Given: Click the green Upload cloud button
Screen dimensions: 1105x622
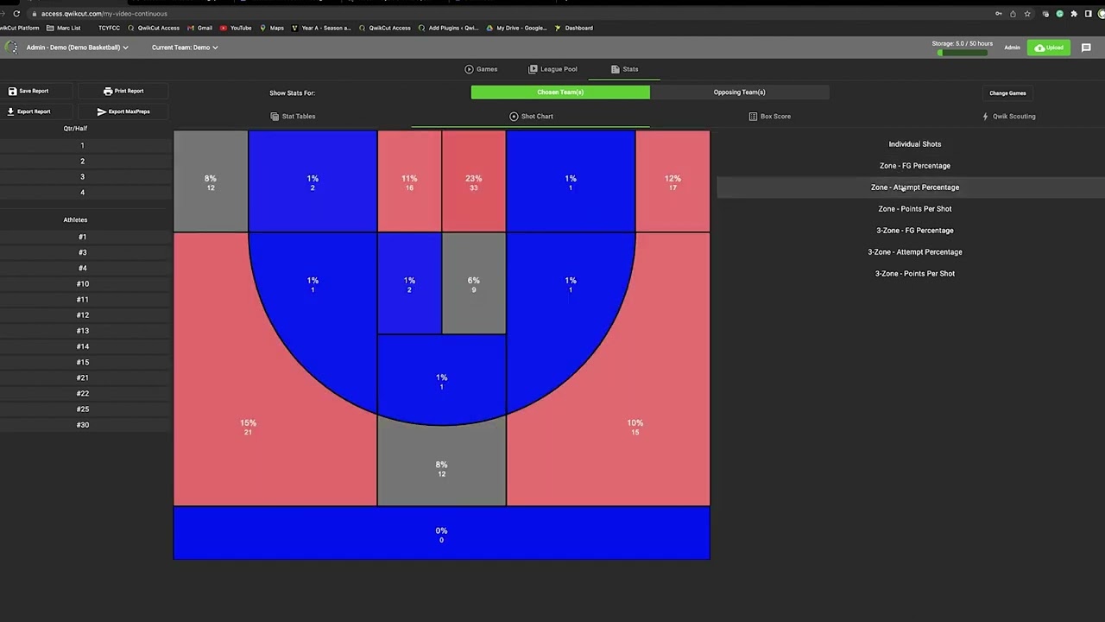Looking at the screenshot, I should coord(1049,48).
